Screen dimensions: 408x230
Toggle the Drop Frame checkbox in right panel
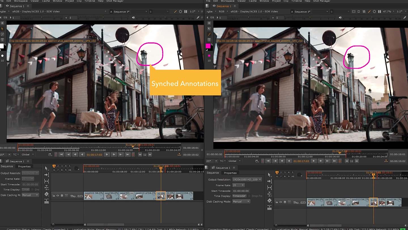pyautogui.click(x=249, y=196)
